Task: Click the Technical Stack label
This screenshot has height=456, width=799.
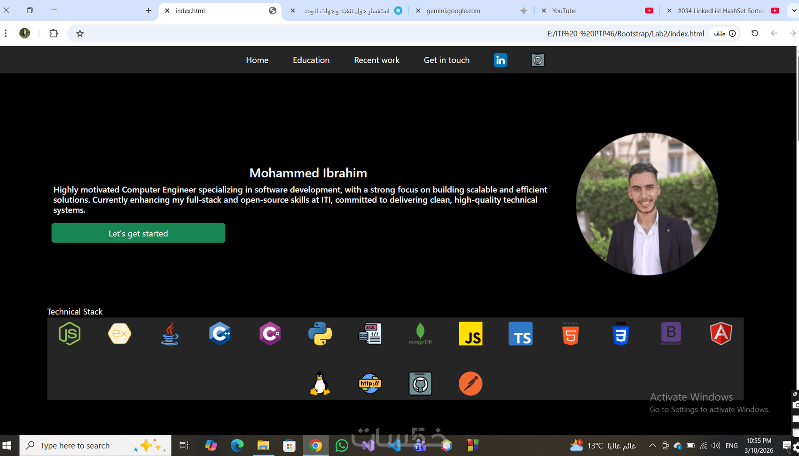Action: pos(75,312)
